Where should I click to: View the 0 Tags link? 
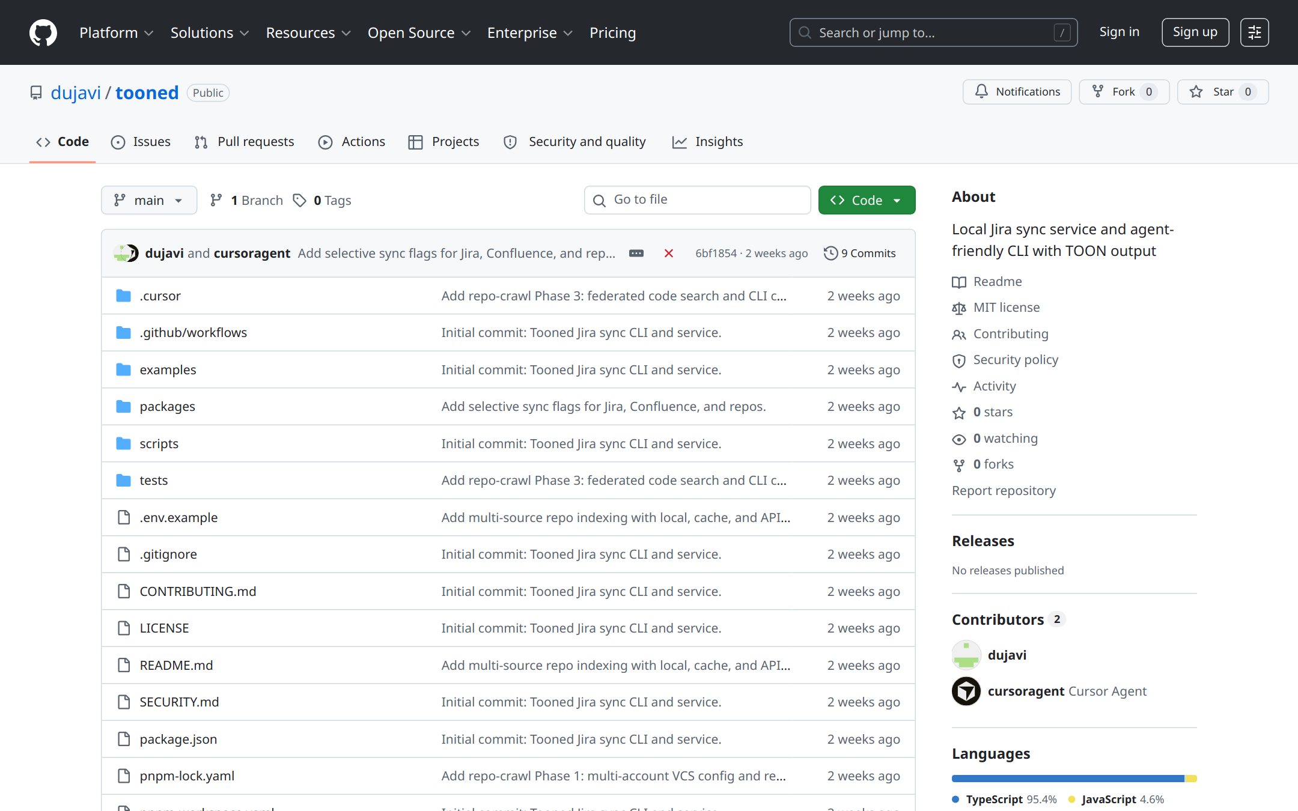322,201
